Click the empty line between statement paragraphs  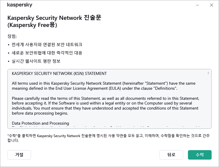(104, 93)
